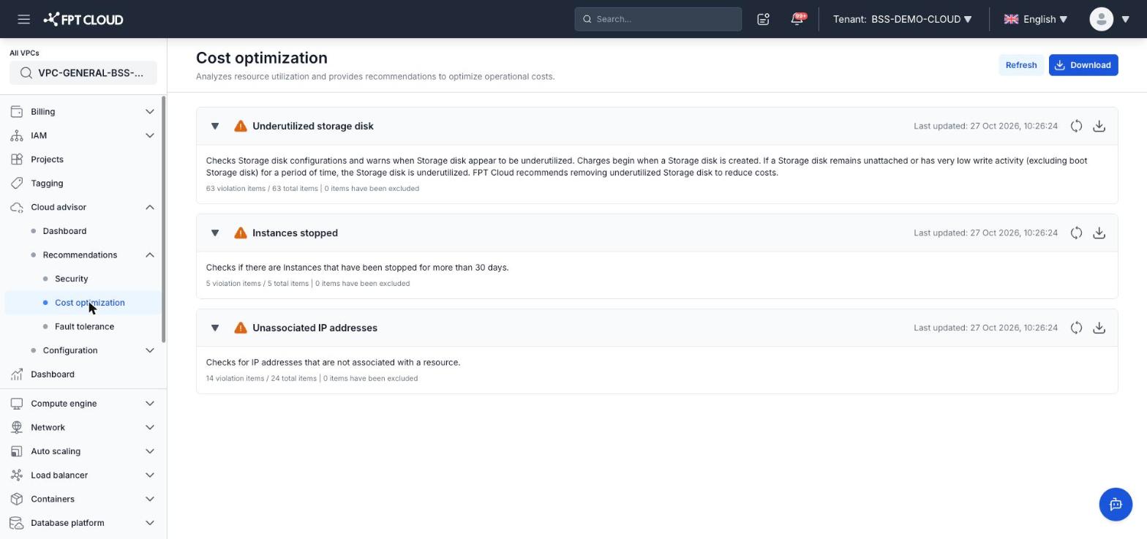Open the Database platform menu

click(83, 523)
